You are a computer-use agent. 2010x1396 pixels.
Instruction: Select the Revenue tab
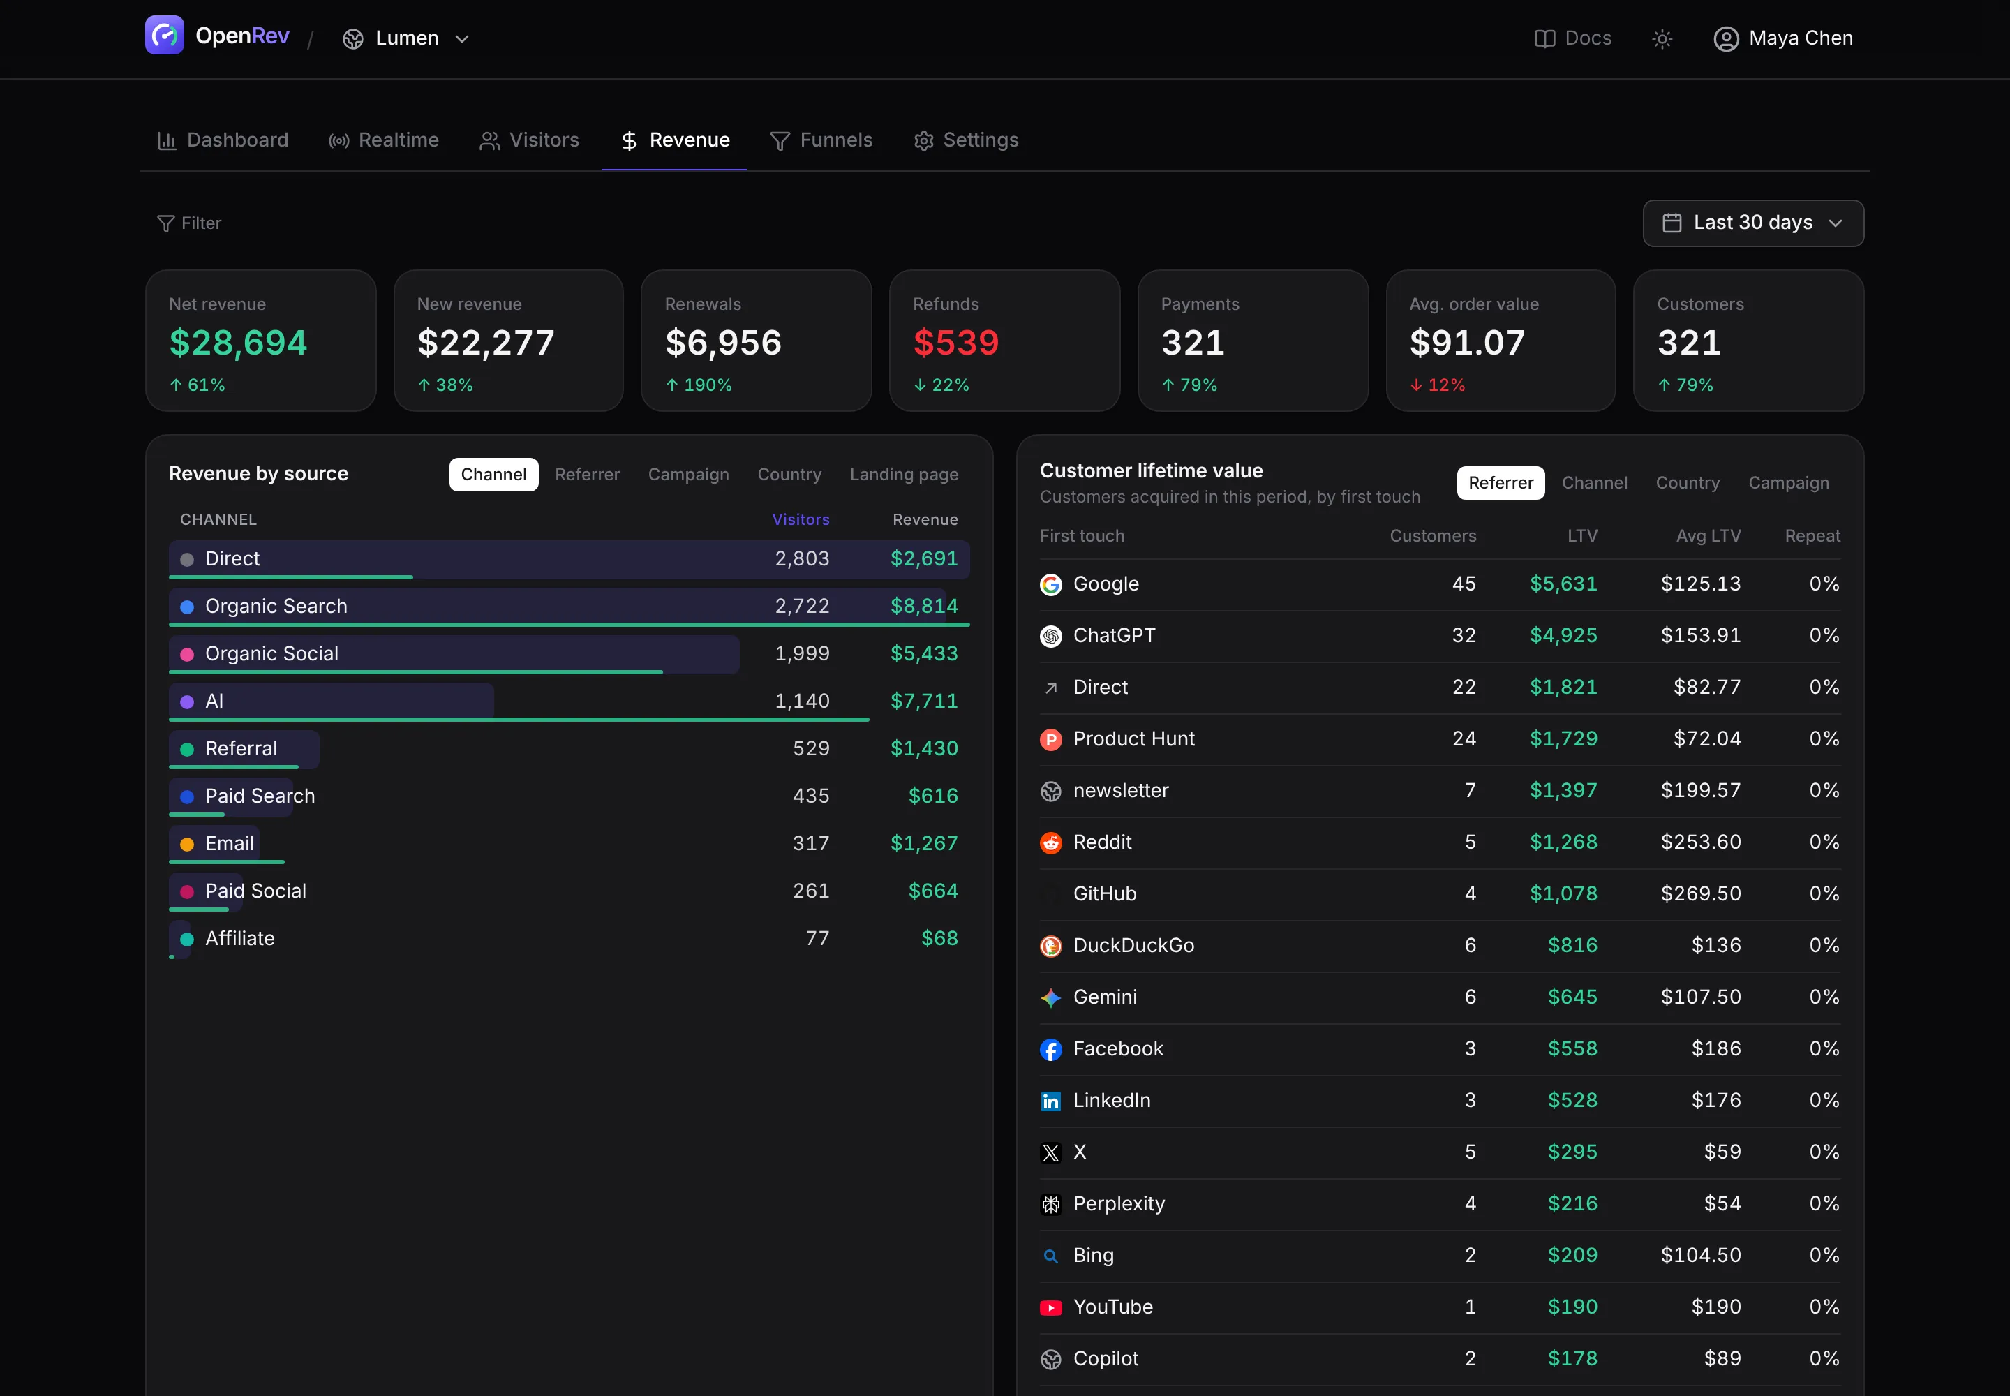click(x=674, y=140)
